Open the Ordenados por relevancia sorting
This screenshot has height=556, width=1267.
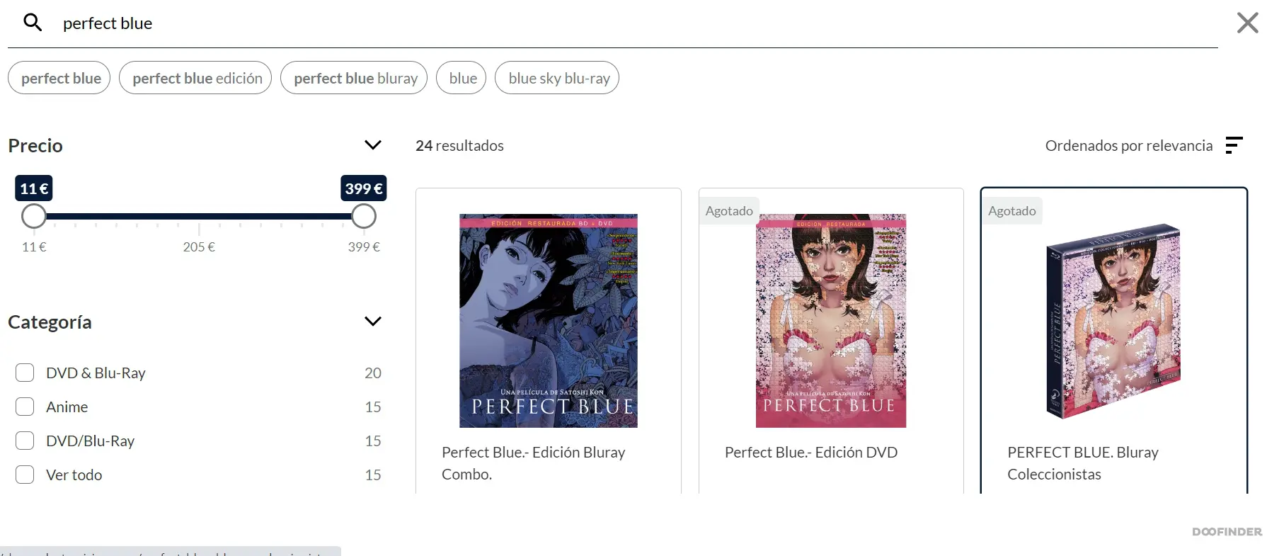click(1128, 145)
